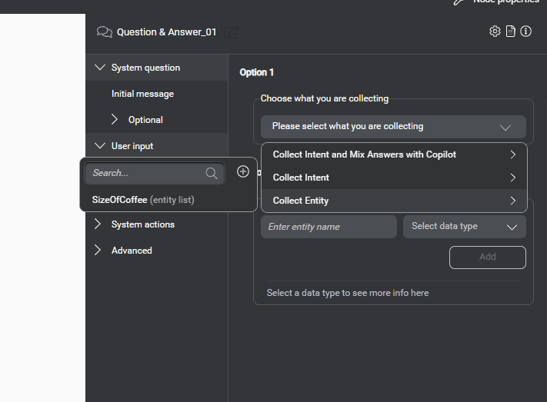
Task: Open the node document notes icon
Action: click(510, 32)
